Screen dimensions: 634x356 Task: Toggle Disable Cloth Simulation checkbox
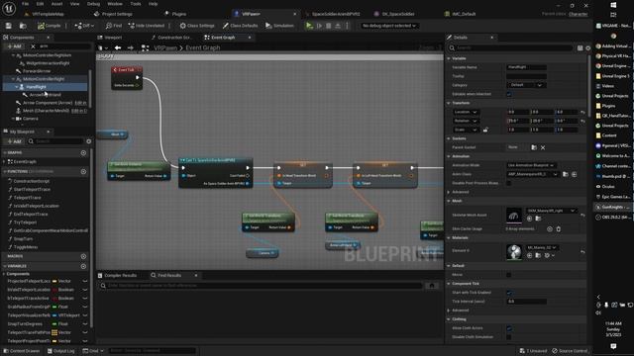pyautogui.click(x=509, y=337)
